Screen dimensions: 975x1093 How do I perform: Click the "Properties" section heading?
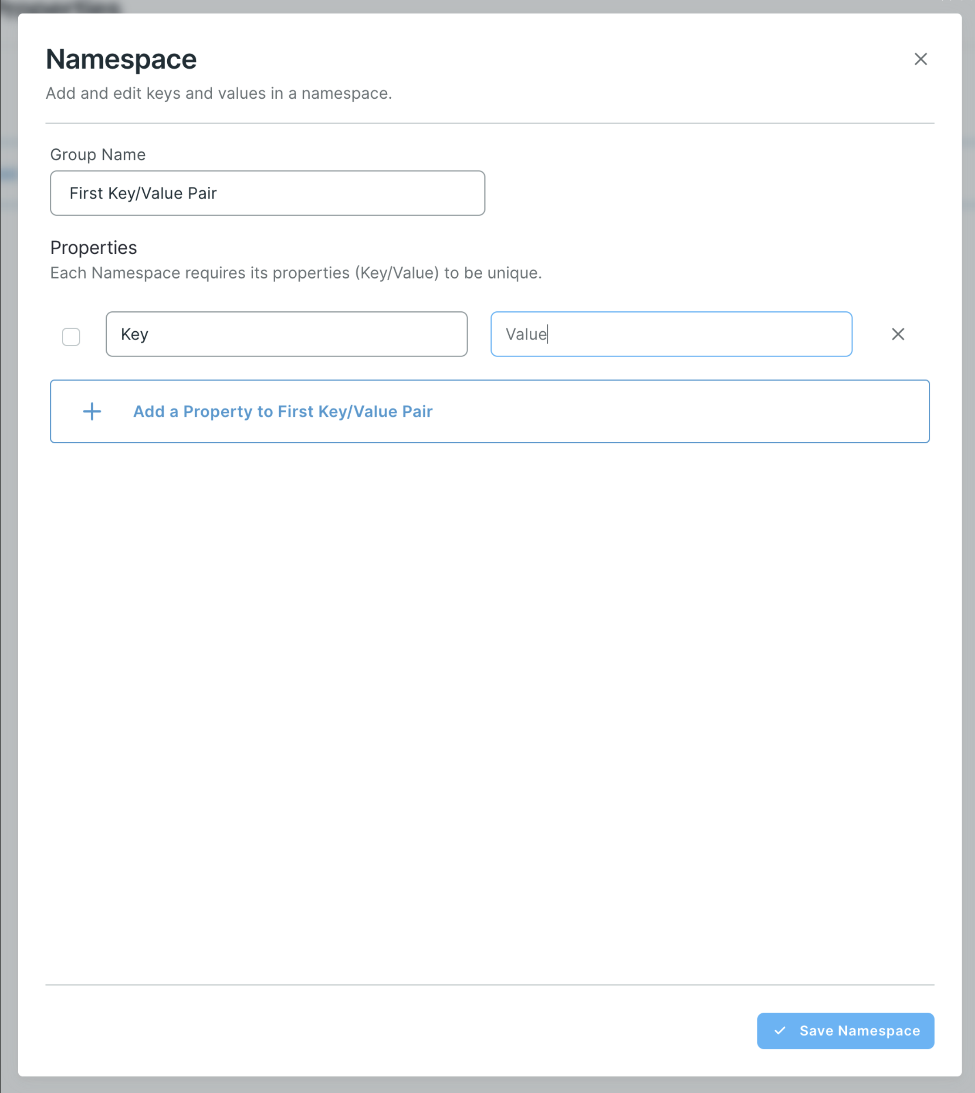click(x=93, y=248)
